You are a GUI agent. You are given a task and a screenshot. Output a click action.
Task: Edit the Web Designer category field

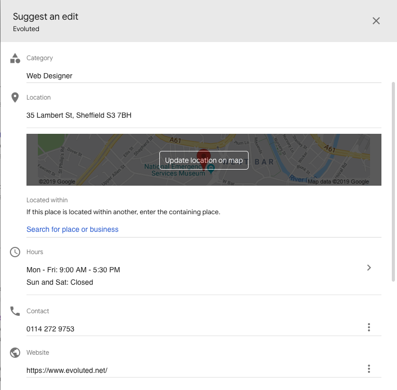(202, 76)
